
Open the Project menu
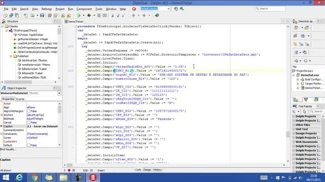tap(60, 9)
